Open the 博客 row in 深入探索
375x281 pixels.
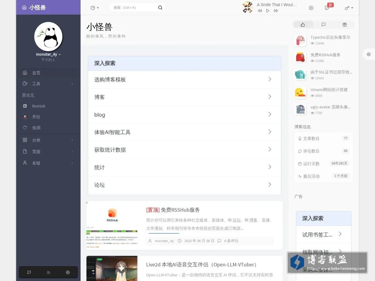click(184, 97)
